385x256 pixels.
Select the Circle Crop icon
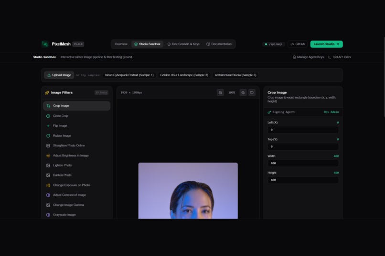[x=48, y=116]
